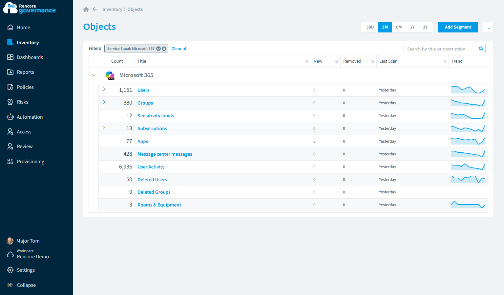Open the Provisioning sidebar icon
Viewport: 504px width, 295px height.
[x=10, y=161]
